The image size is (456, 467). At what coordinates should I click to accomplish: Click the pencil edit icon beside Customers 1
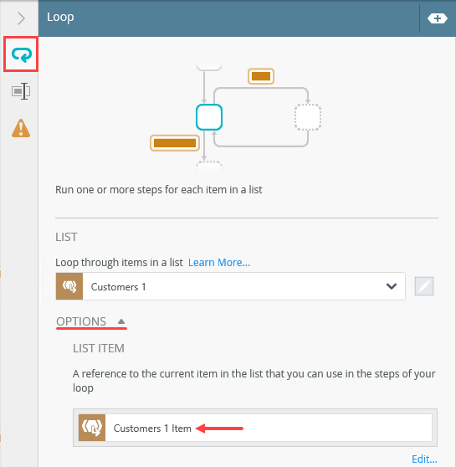tap(424, 286)
